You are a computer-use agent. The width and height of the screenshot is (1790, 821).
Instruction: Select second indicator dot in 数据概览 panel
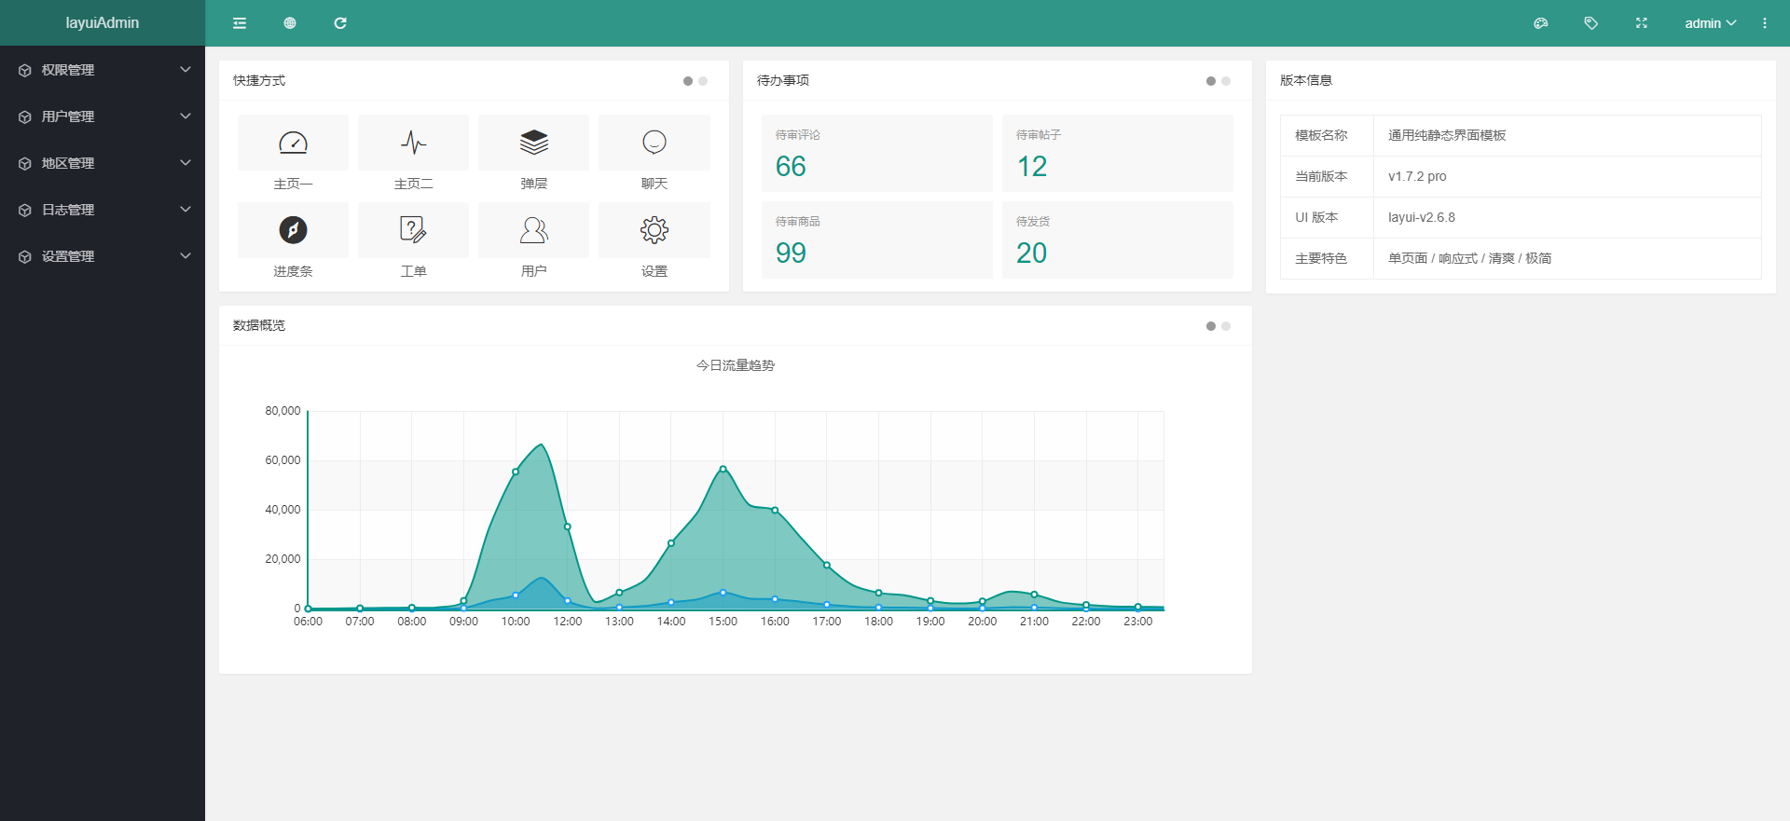1226,326
